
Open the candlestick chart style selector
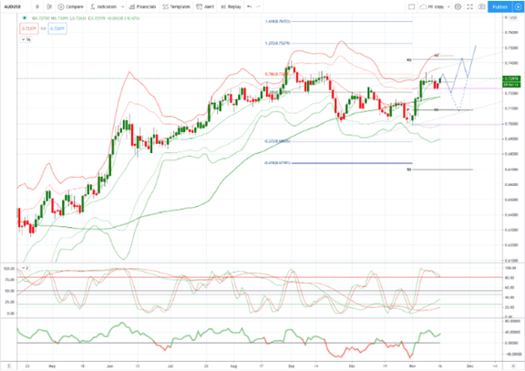click(49, 6)
